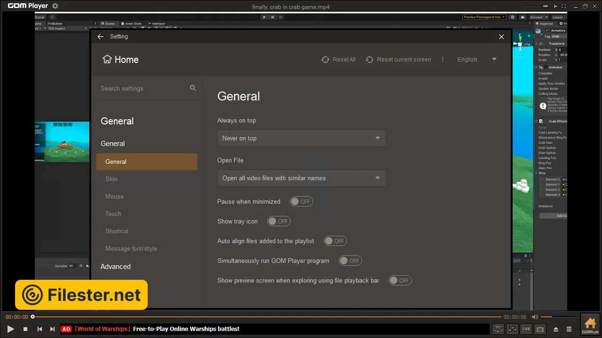Take a screenshot with the camera icon
The width and height of the screenshot is (602, 338).
pyautogui.click(x=540, y=329)
